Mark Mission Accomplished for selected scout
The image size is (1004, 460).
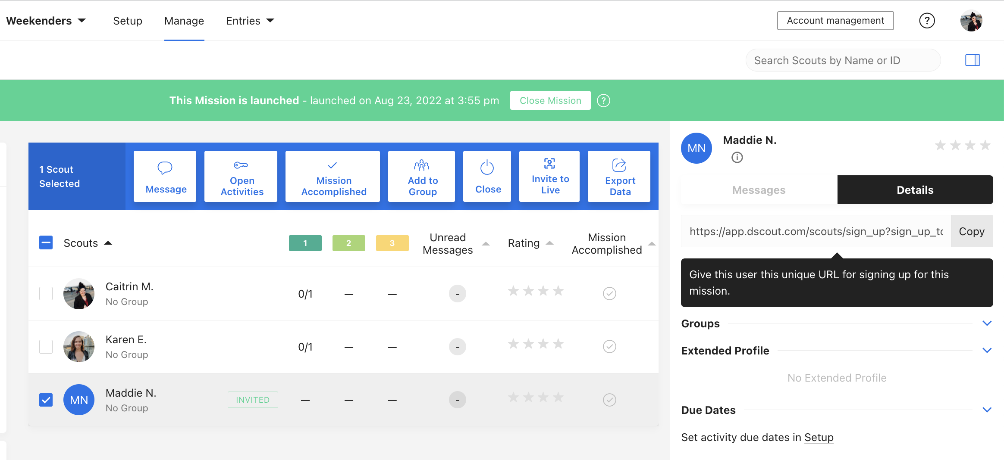coord(333,177)
